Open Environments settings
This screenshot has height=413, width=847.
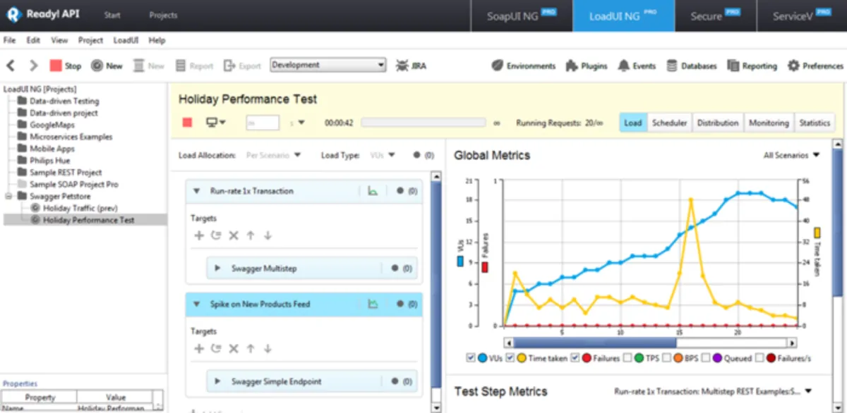tap(523, 66)
